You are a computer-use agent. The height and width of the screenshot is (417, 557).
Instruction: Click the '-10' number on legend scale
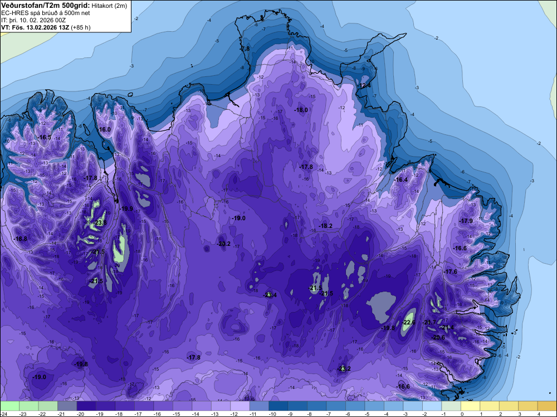[x=272, y=414]
